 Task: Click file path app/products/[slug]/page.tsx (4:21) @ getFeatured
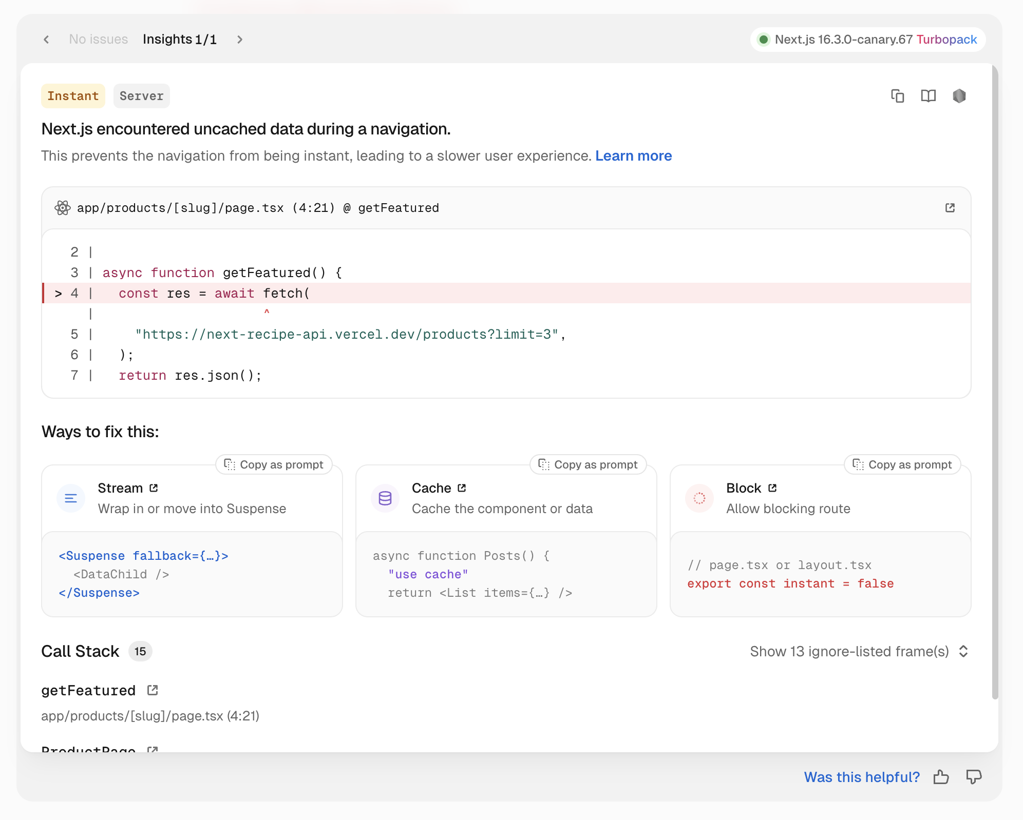pos(258,208)
